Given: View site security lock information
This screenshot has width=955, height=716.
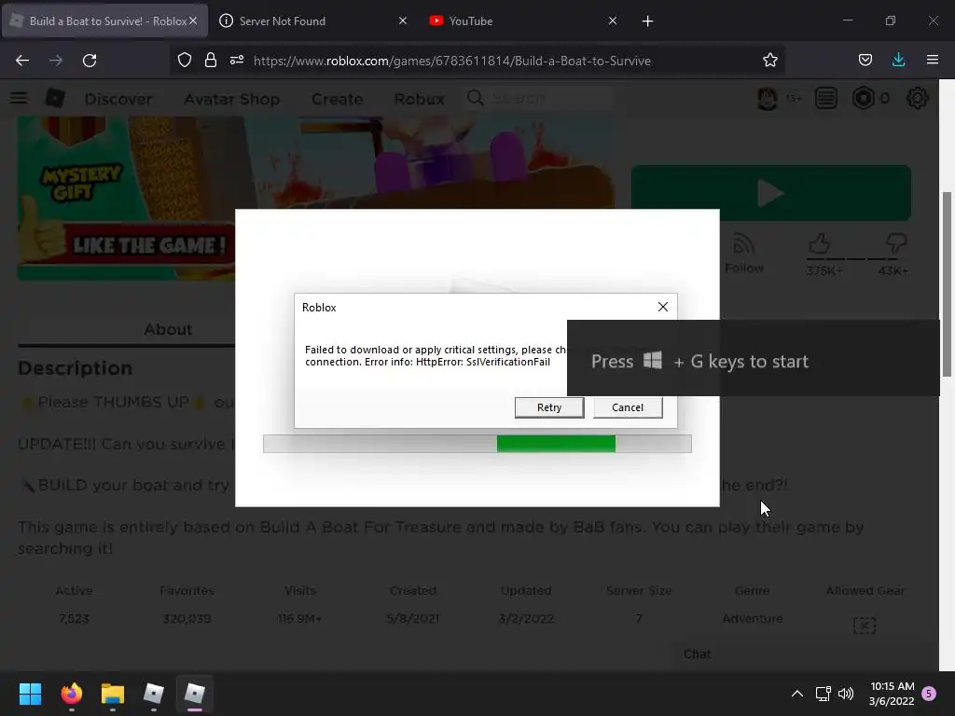Looking at the screenshot, I should click(211, 61).
